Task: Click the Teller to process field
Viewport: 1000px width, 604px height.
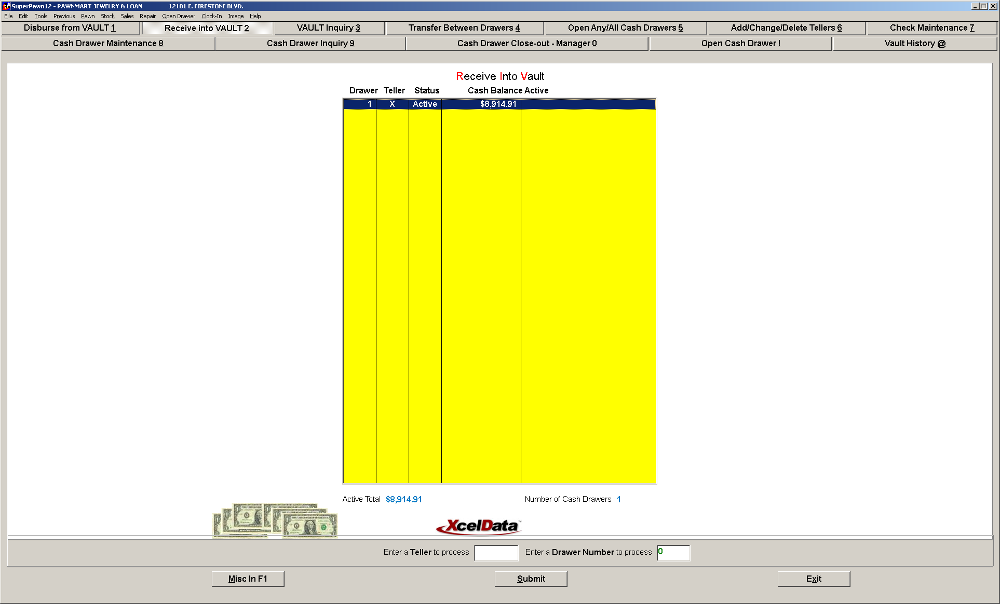Action: 496,553
